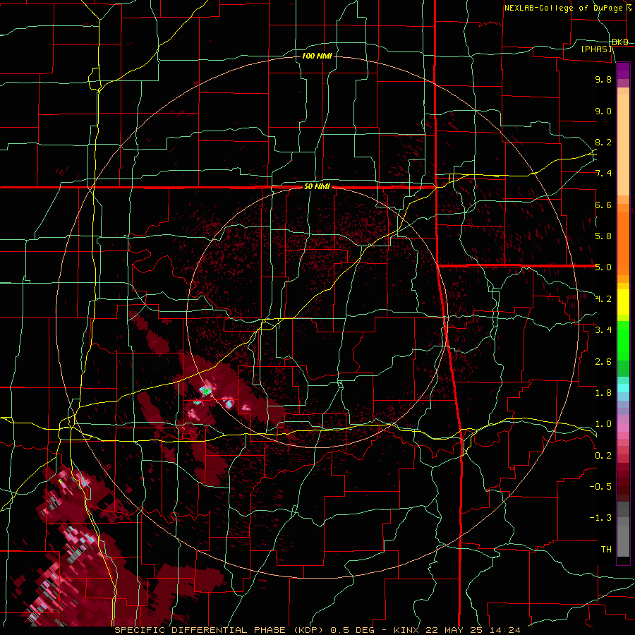Click the cyan segment of the color bar
635x635 pixels.
623,387
